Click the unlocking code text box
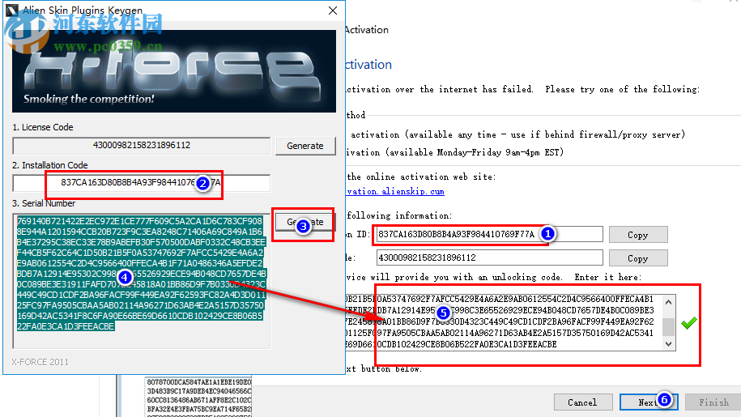The height and width of the screenshot is (417, 741). 503,322
